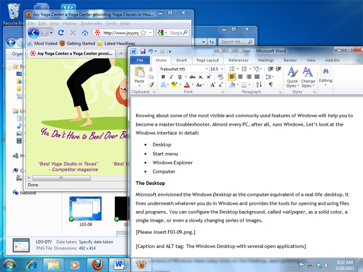The width and height of the screenshot is (363, 272).
Task: Open Windows Start button
Action: 9,265
